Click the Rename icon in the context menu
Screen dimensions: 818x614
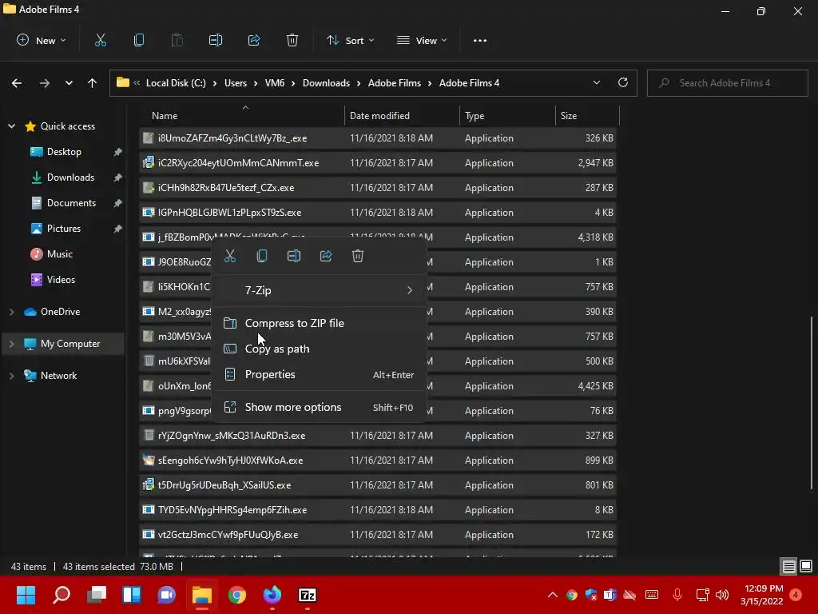pyautogui.click(x=294, y=256)
